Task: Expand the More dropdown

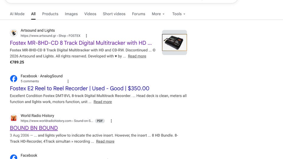Action: (x=158, y=14)
